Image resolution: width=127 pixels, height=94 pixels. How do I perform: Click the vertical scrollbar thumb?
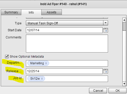pyautogui.click(x=124, y=26)
